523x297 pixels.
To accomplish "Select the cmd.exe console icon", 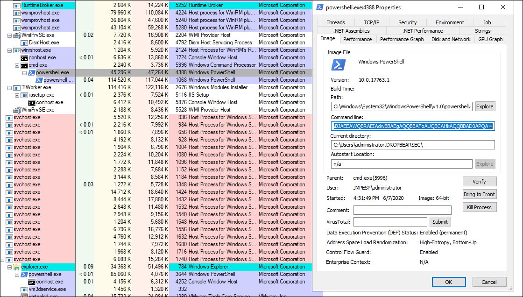I will [24, 65].
